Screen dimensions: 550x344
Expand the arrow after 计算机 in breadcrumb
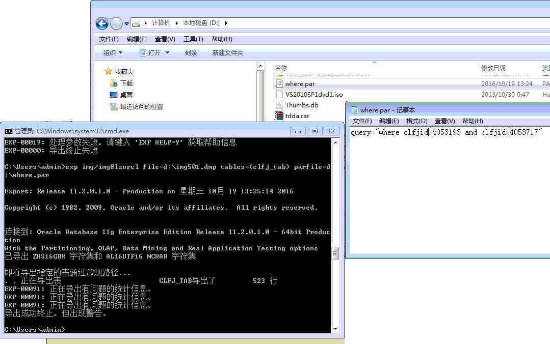[x=176, y=23]
